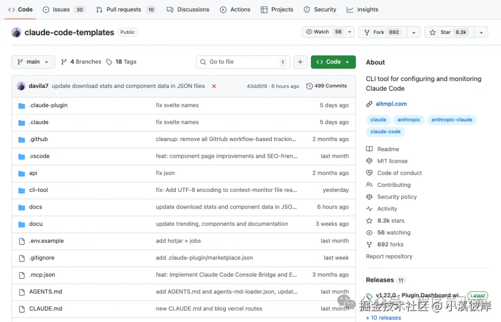The height and width of the screenshot is (322, 501).
Task: View the 499 Commits history
Action: tap(327, 86)
